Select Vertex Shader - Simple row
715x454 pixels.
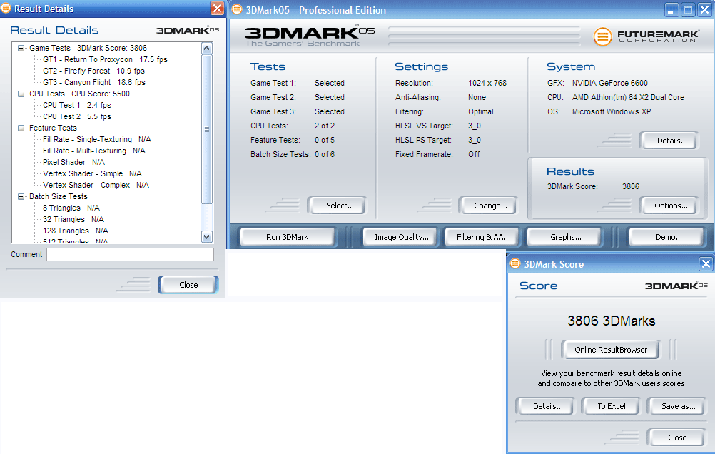point(92,173)
